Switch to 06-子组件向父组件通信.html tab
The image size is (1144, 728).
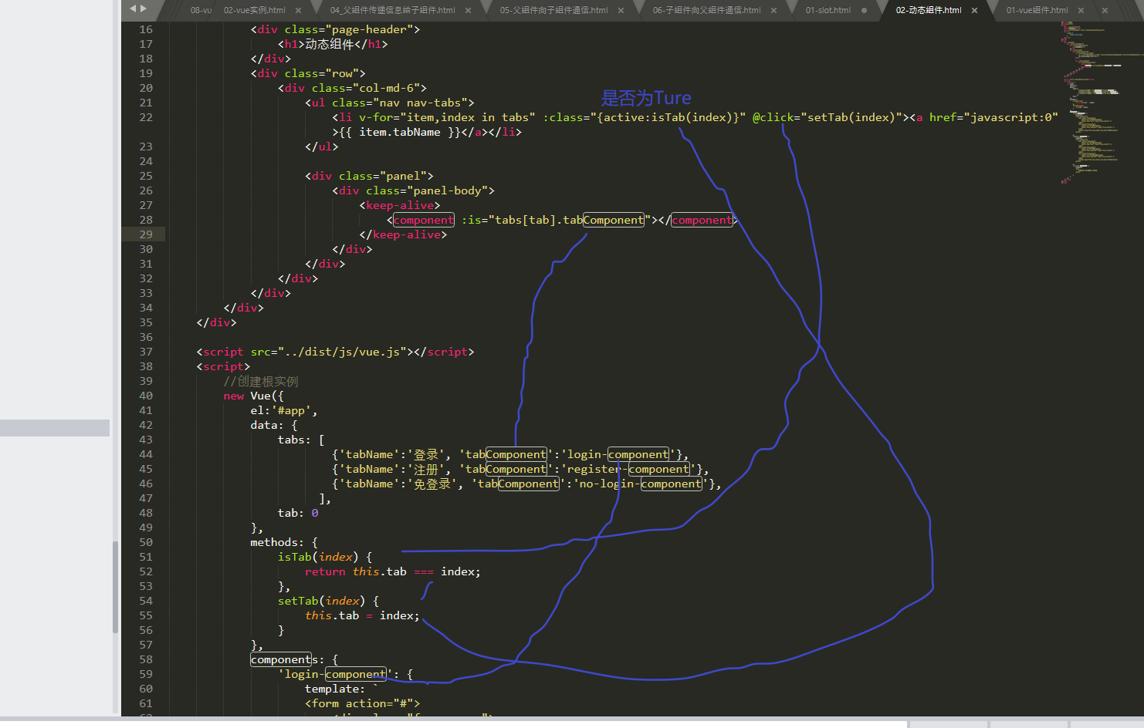click(706, 10)
